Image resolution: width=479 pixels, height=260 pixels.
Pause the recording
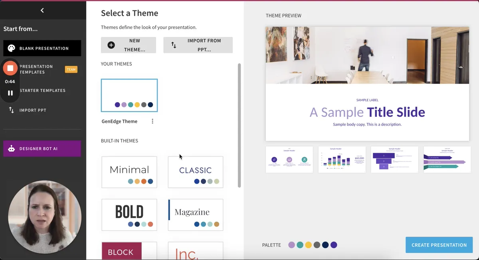[10, 93]
